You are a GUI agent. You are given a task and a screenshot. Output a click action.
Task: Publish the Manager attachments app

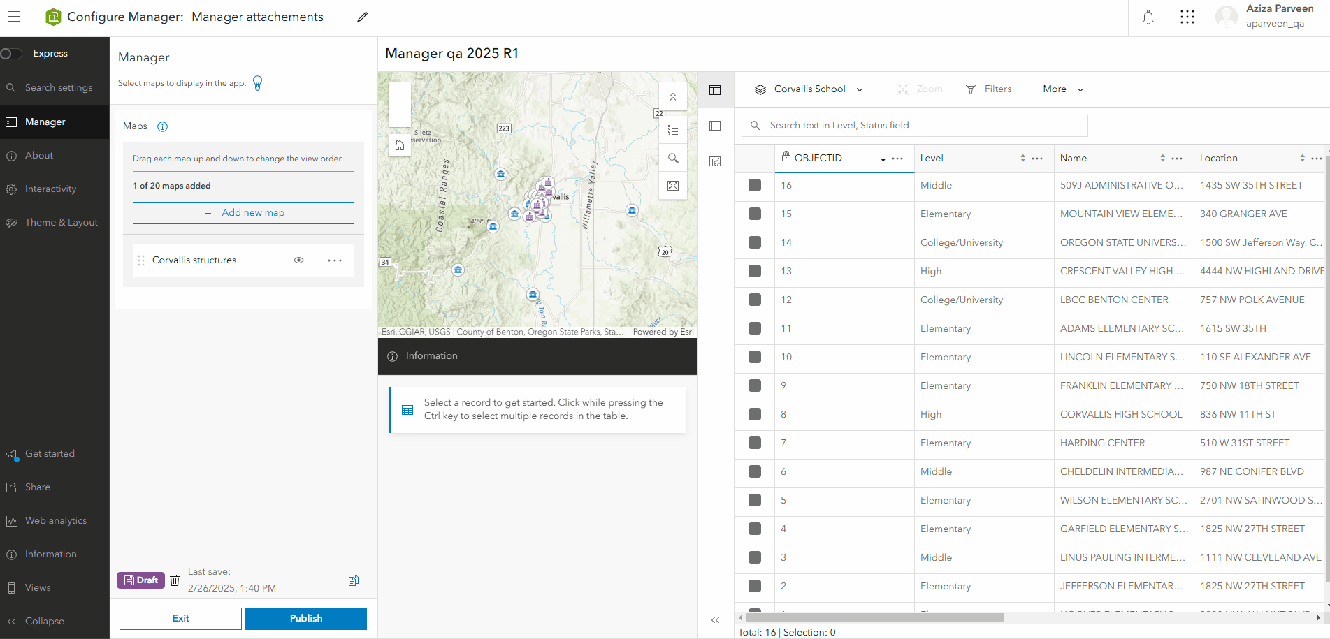pyautogui.click(x=305, y=618)
